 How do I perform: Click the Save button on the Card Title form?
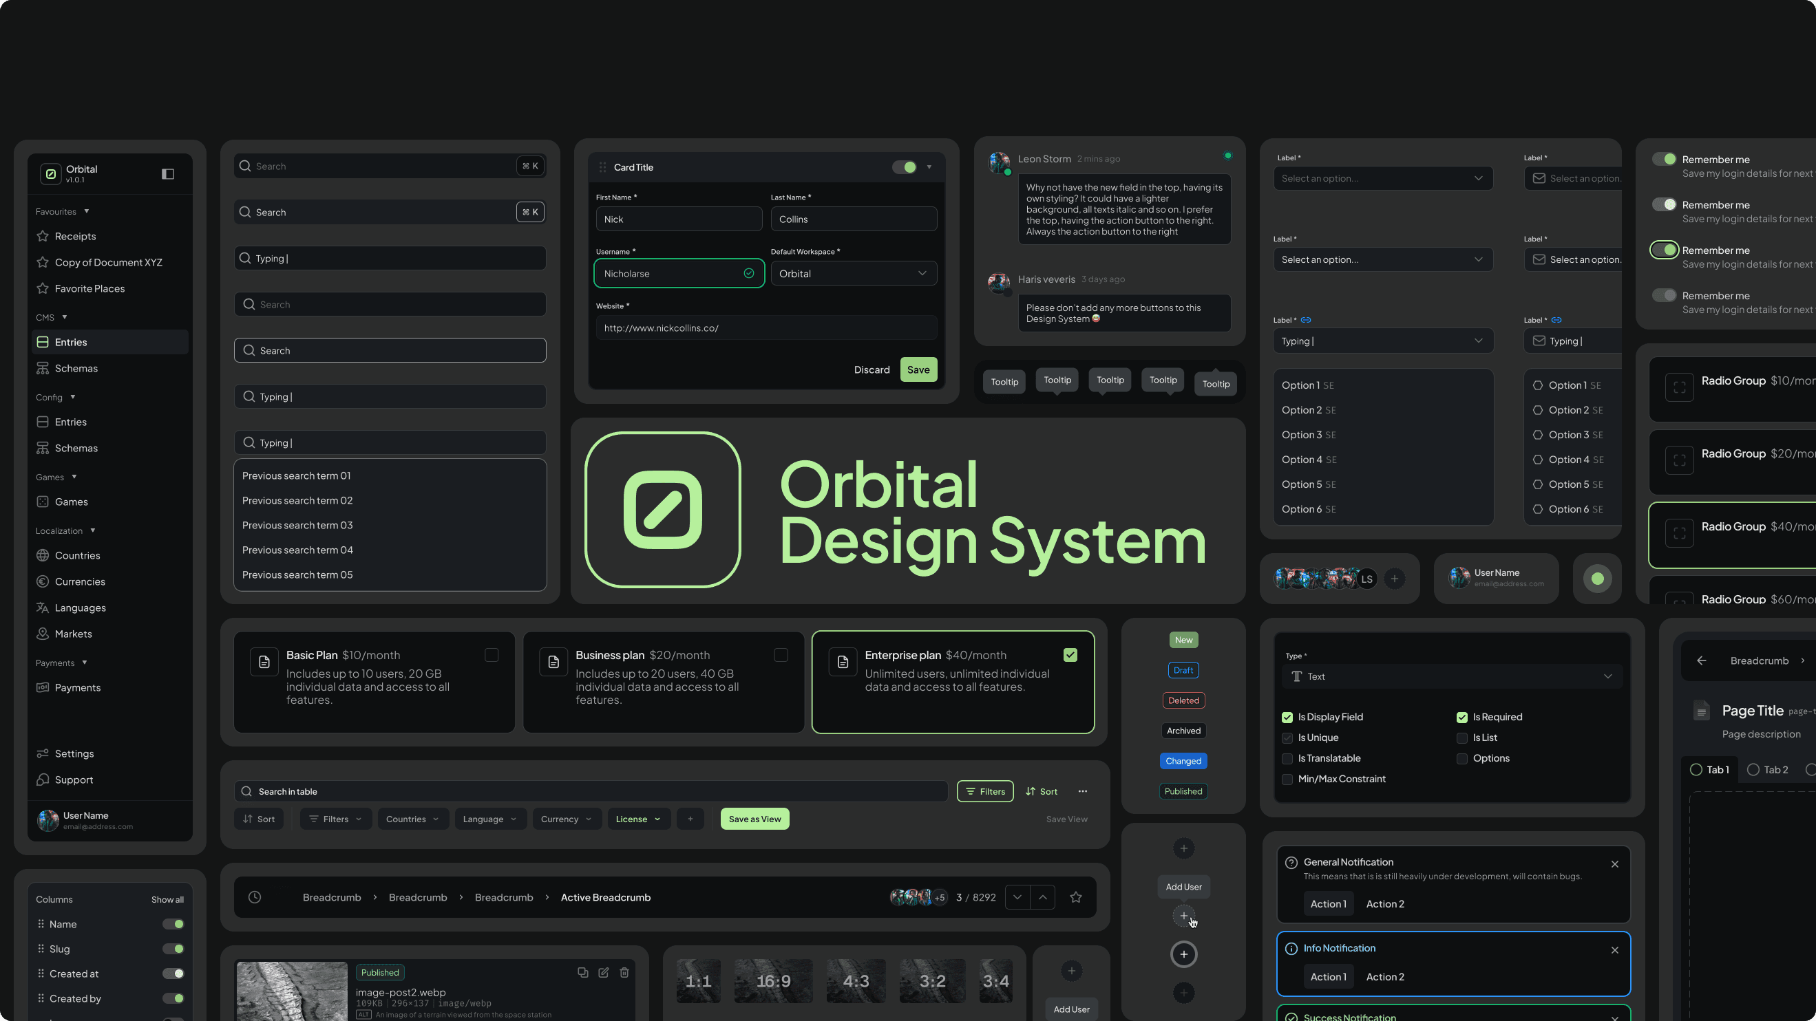point(918,369)
